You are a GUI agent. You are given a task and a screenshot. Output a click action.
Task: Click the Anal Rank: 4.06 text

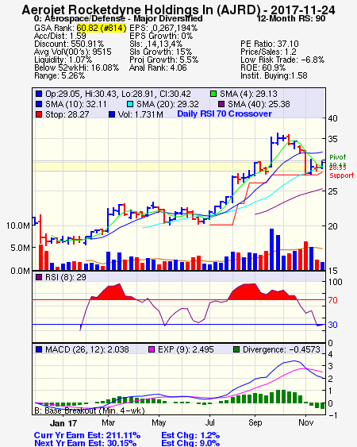(158, 67)
